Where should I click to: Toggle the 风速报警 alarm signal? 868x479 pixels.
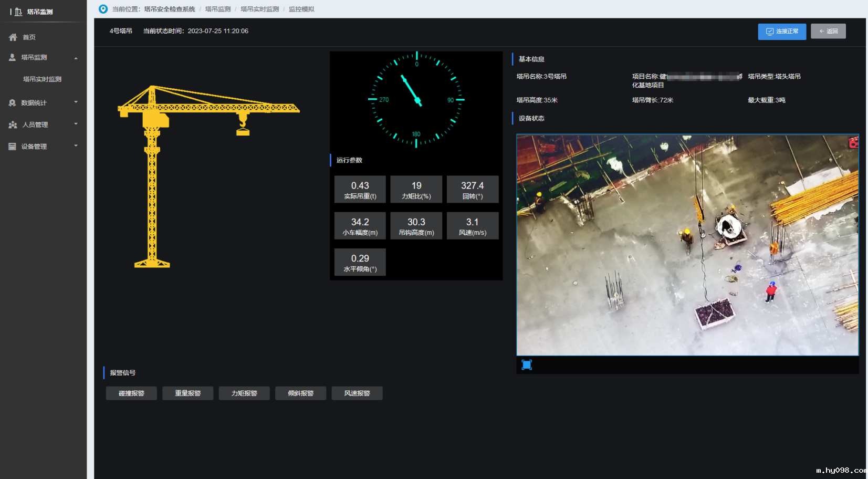pyautogui.click(x=357, y=393)
